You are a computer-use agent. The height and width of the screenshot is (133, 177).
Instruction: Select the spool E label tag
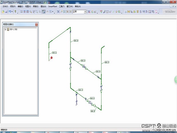pos(93,111)
